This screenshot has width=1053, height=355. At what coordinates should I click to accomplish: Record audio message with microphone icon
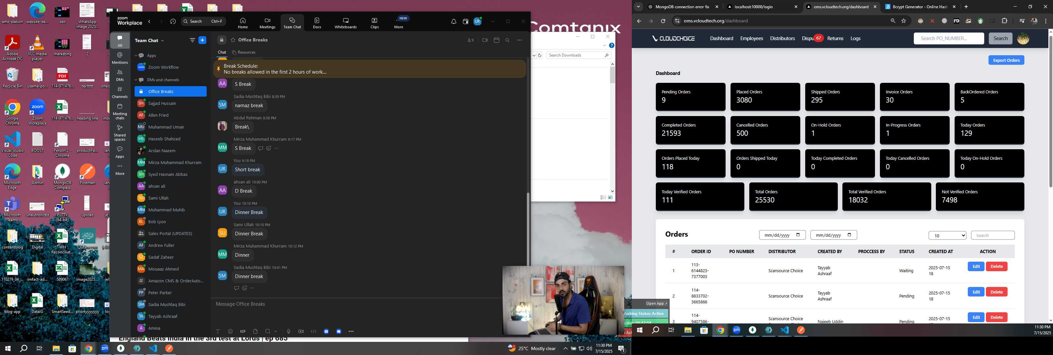click(x=288, y=331)
